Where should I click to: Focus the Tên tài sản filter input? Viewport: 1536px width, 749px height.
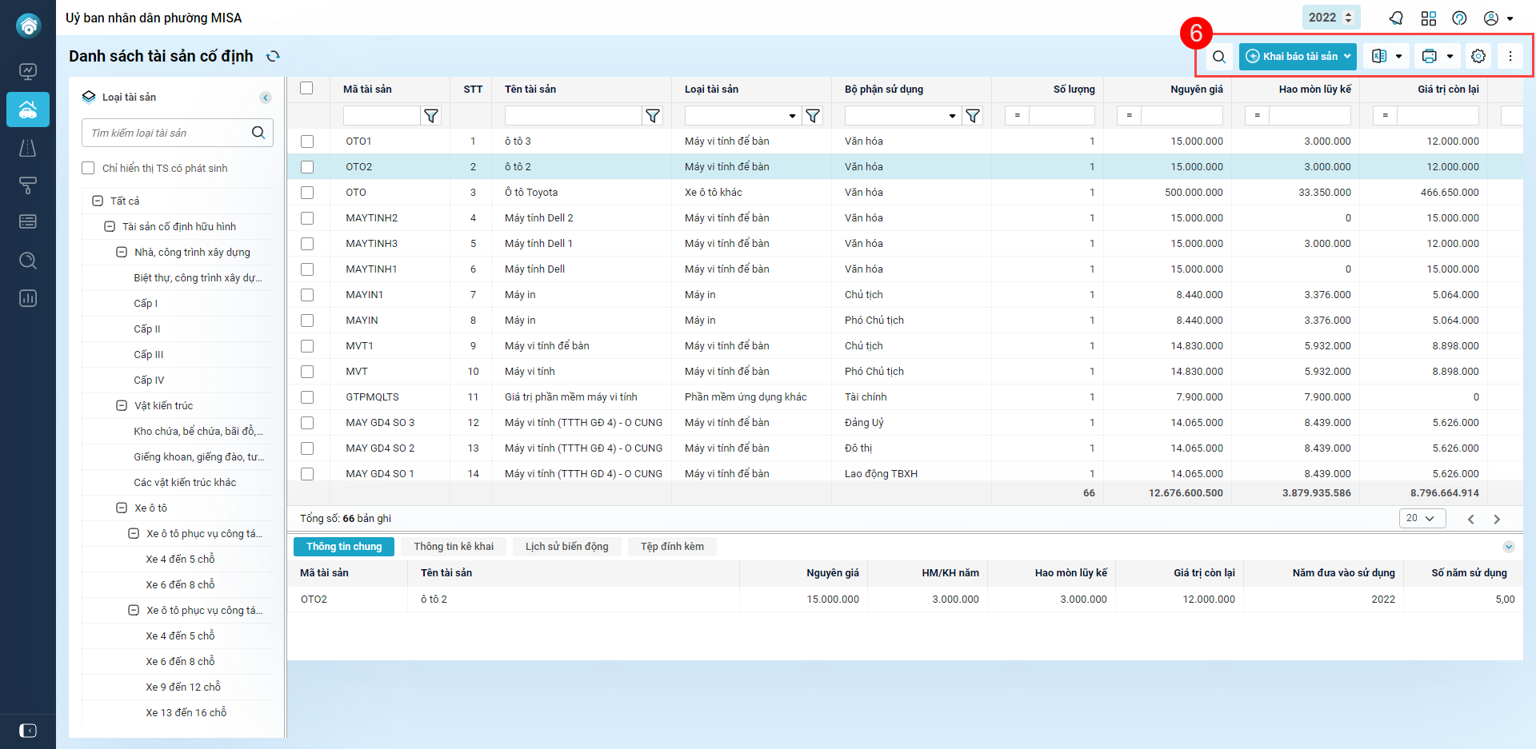[x=573, y=116]
